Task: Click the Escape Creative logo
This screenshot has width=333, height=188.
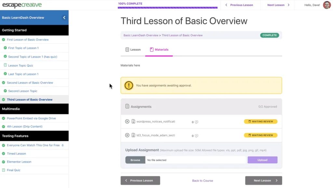Action: coord(22,5)
